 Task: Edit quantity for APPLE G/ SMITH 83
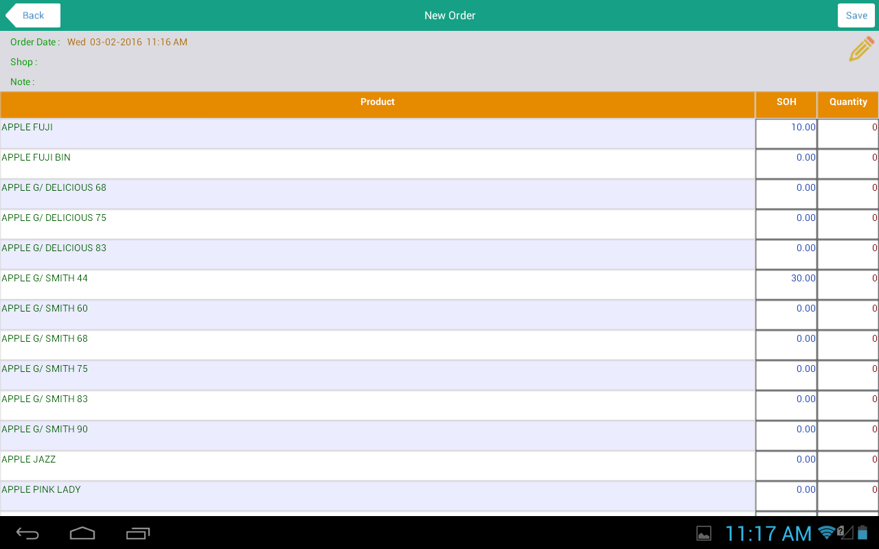click(x=848, y=406)
